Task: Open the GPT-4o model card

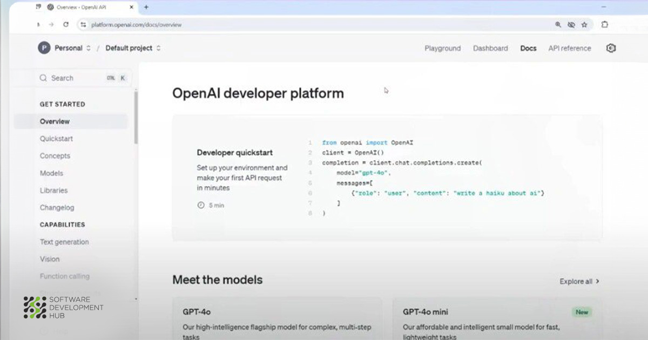Action: pos(277,318)
